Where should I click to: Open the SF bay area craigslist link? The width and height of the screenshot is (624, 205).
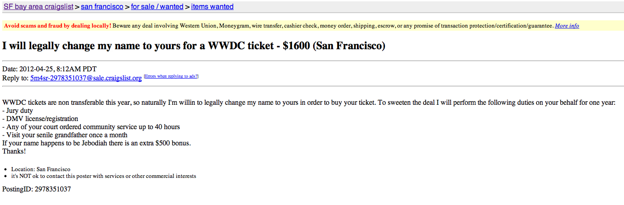pos(38,7)
